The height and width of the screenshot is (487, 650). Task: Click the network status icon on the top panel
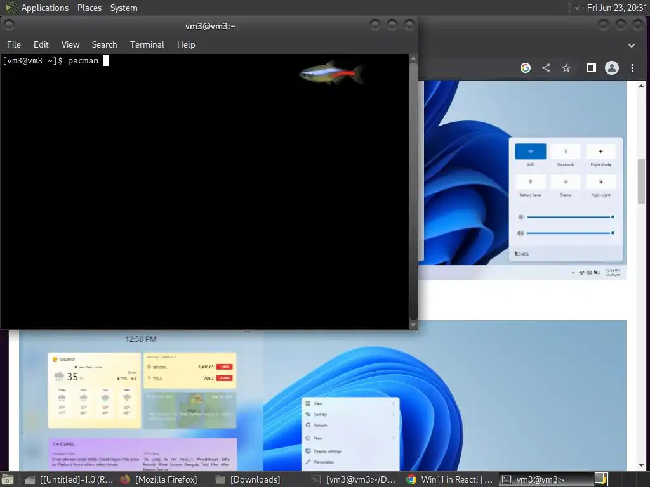click(578, 8)
